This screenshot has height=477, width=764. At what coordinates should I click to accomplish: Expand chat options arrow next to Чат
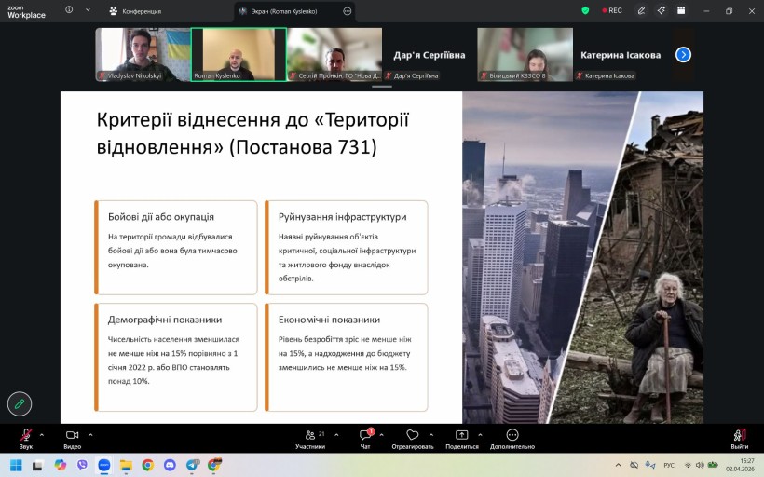[x=381, y=435]
